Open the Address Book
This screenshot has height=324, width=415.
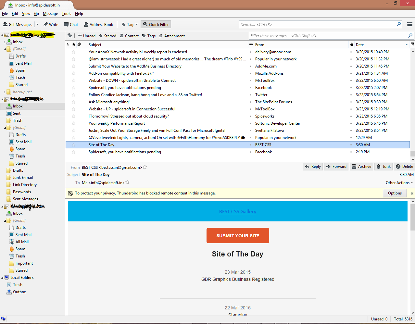[x=99, y=25]
